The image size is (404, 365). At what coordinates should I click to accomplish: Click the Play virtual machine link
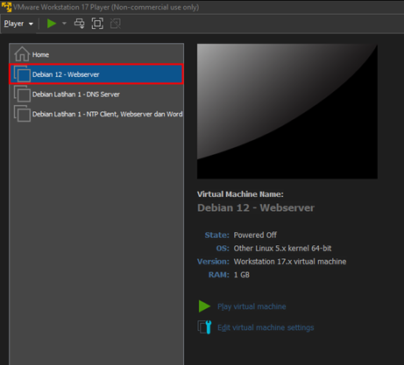coord(252,306)
